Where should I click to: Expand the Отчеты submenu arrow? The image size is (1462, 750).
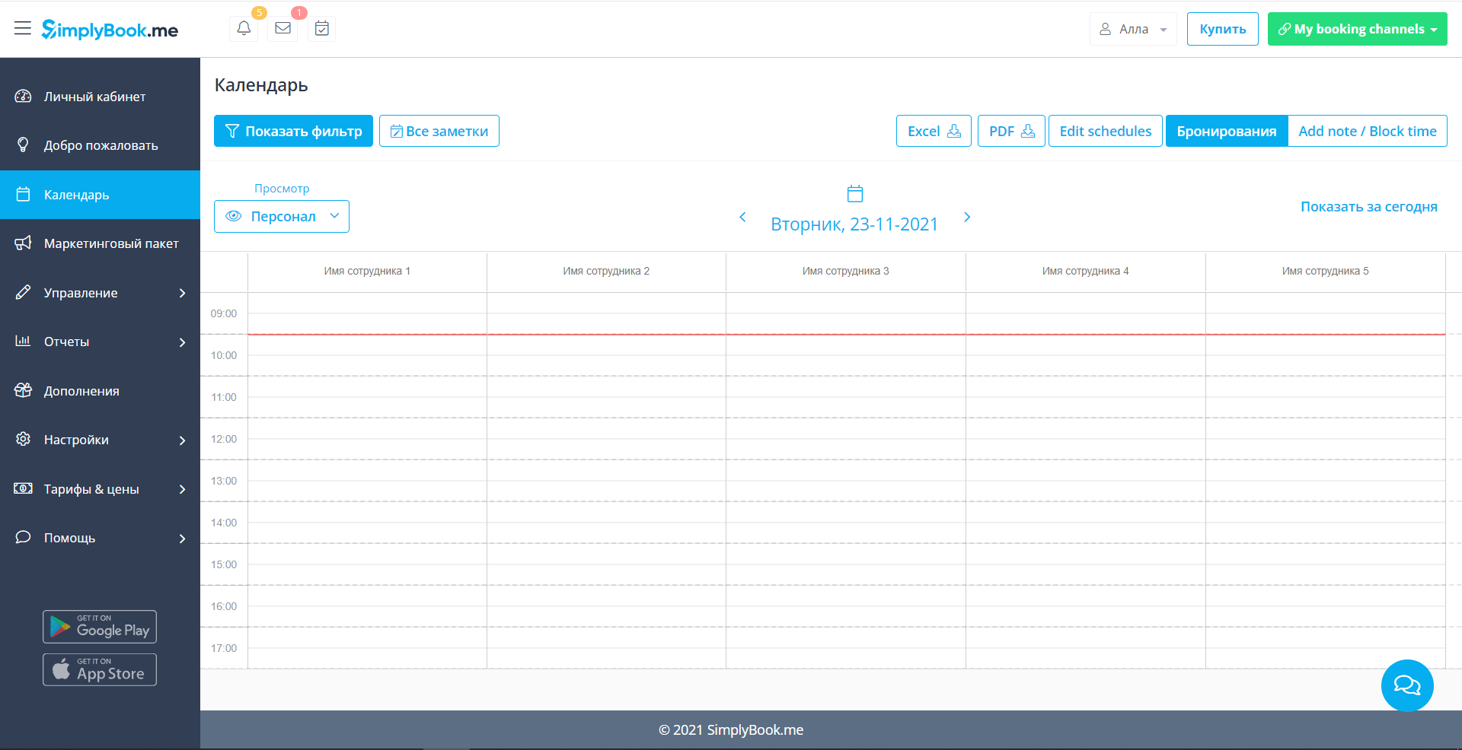coord(182,342)
